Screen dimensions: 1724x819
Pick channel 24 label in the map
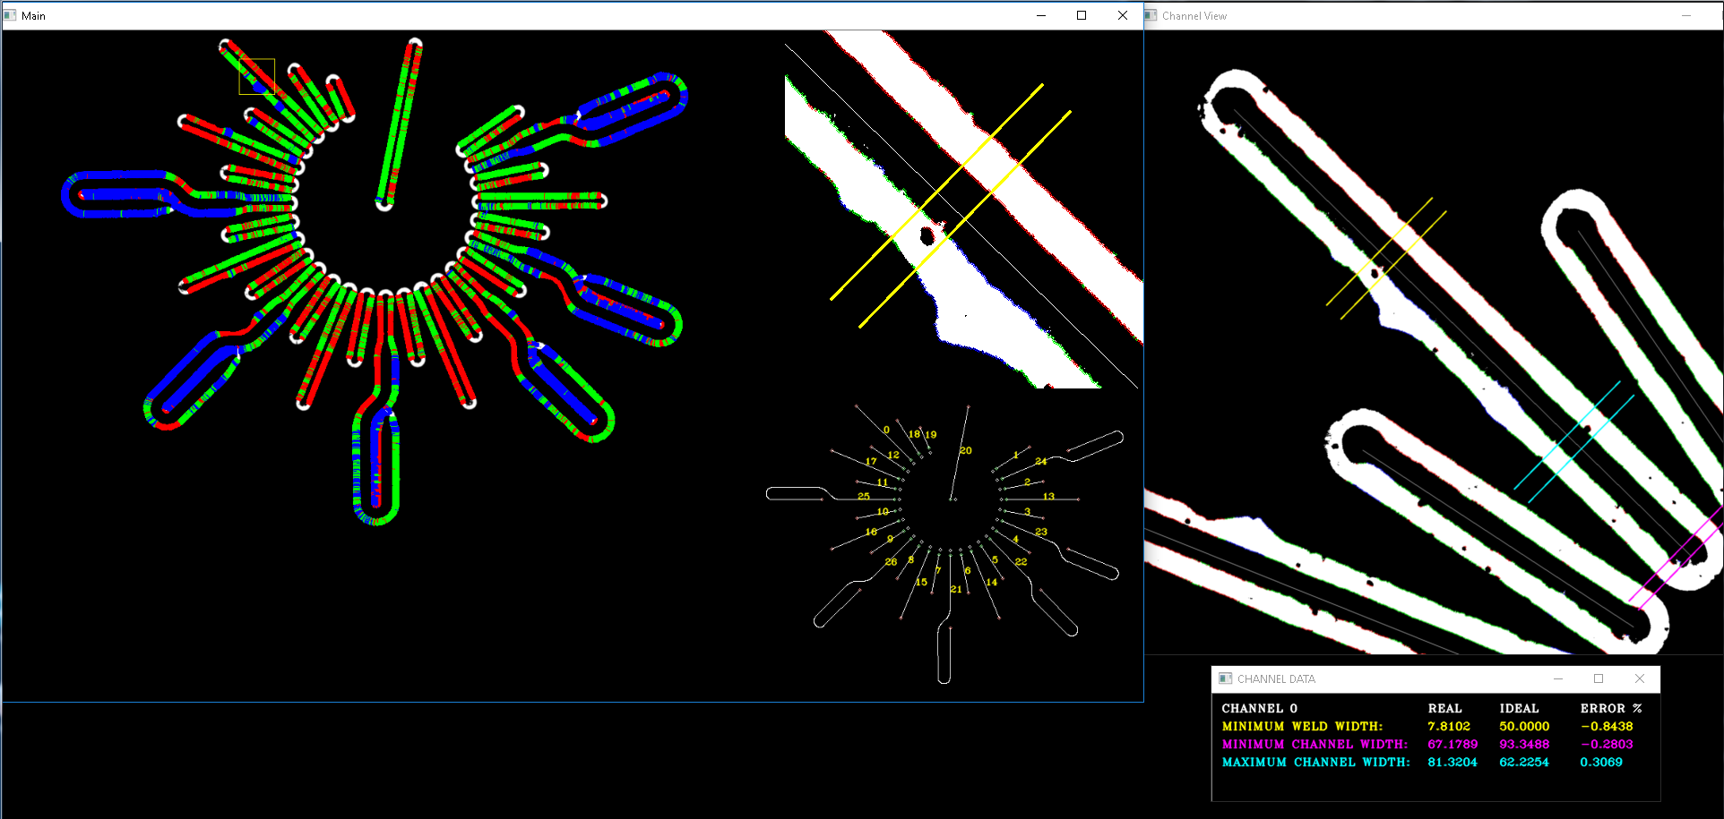[1040, 461]
